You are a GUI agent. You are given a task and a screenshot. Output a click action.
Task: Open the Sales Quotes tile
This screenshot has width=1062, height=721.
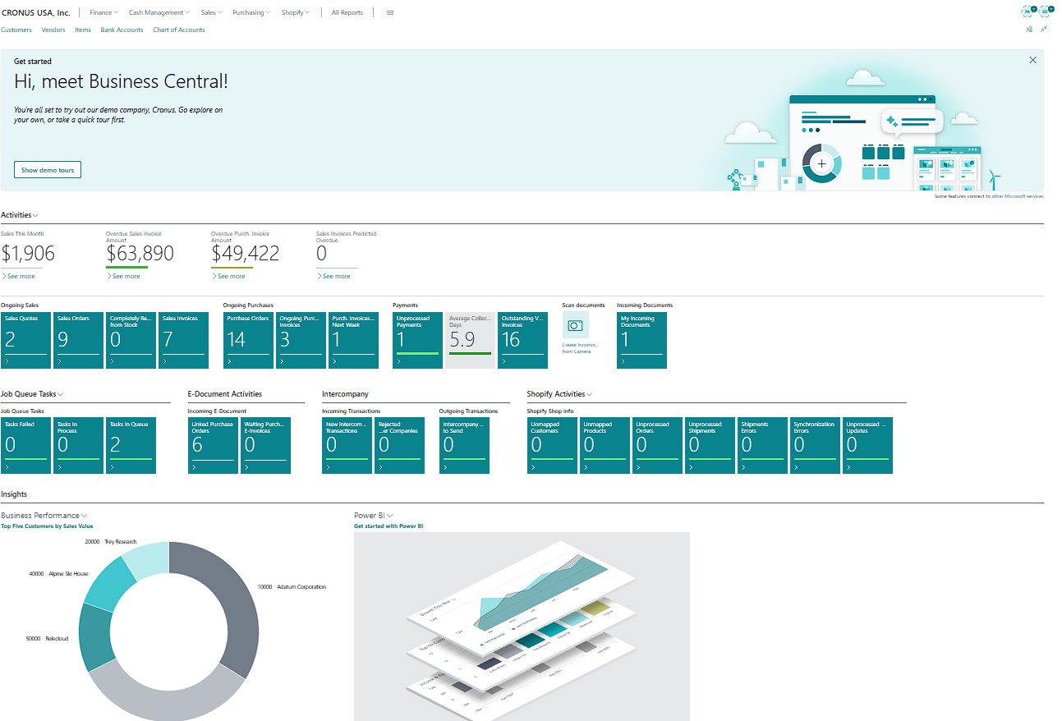point(26,340)
